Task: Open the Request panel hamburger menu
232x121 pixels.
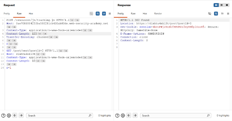Action: pos(110,14)
